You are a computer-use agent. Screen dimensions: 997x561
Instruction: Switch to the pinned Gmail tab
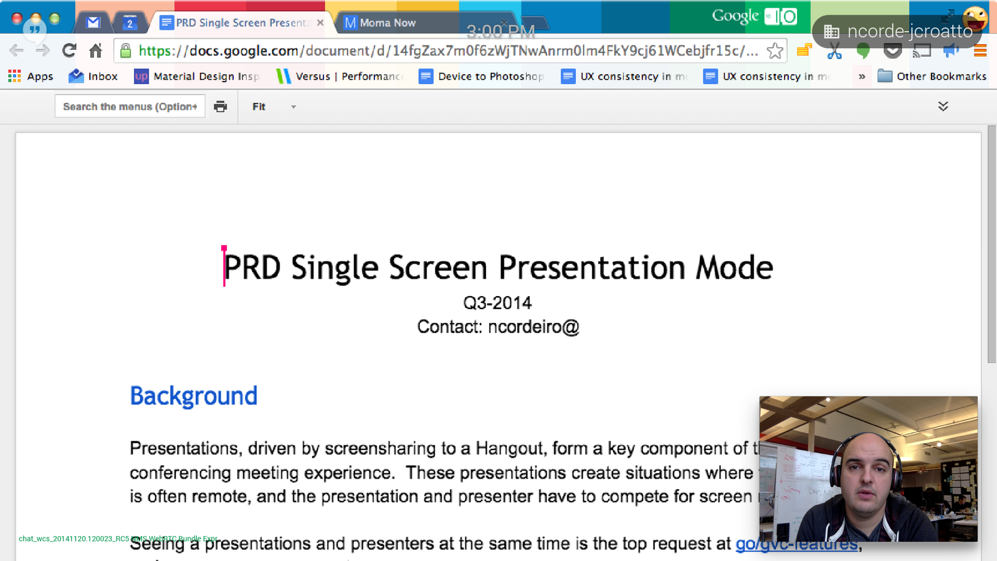[x=93, y=23]
